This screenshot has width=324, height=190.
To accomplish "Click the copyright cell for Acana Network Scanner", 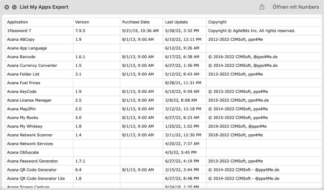I will click(264, 135).
